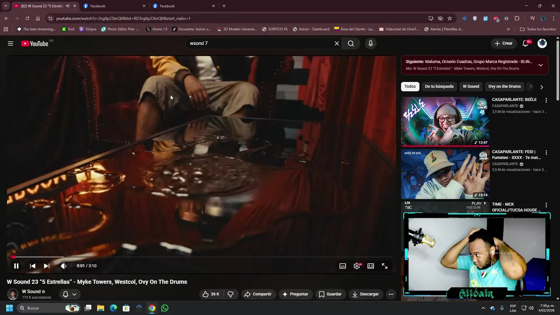The width and height of the screenshot is (560, 315).
Task: Open options menu for CASAPARLANTE: FEID
Action: tap(546, 153)
